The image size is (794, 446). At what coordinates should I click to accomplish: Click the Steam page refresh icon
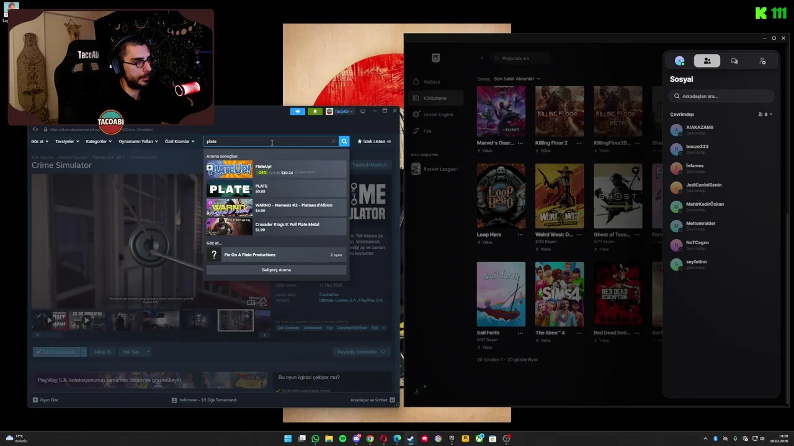coord(36,129)
